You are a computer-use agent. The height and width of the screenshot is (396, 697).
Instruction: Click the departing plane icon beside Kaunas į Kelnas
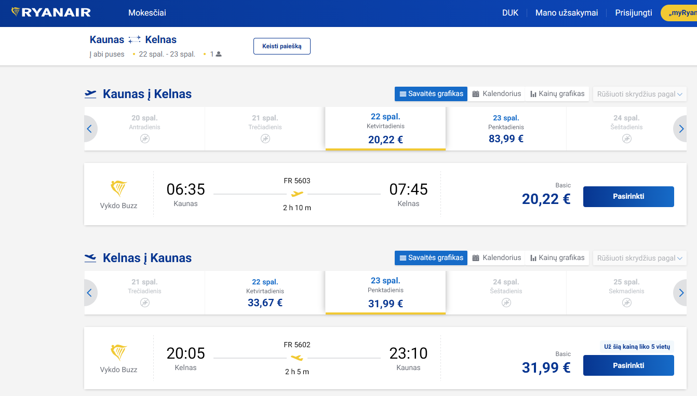point(91,94)
